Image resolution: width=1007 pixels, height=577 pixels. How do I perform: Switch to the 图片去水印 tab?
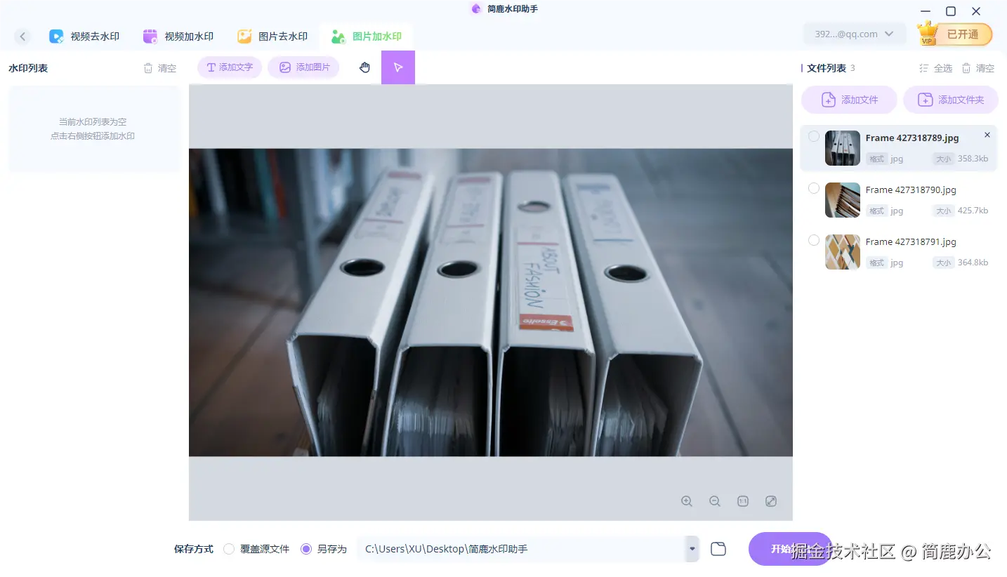pyautogui.click(x=272, y=36)
